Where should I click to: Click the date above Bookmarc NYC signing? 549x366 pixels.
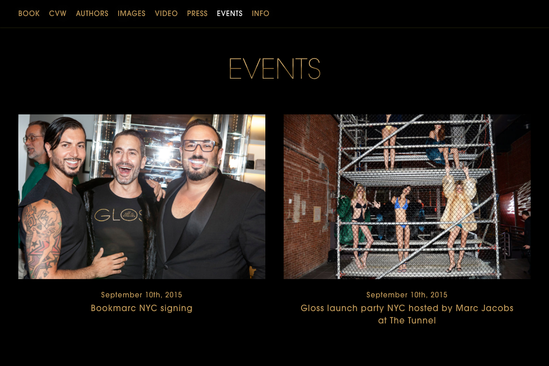(142, 295)
